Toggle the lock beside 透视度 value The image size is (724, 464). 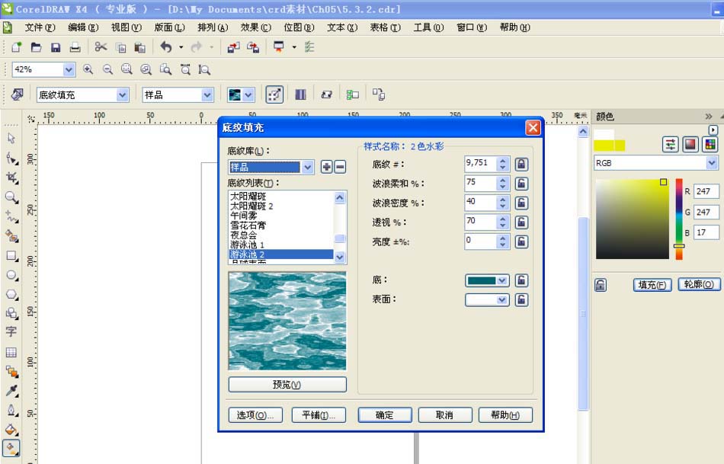[x=521, y=220]
